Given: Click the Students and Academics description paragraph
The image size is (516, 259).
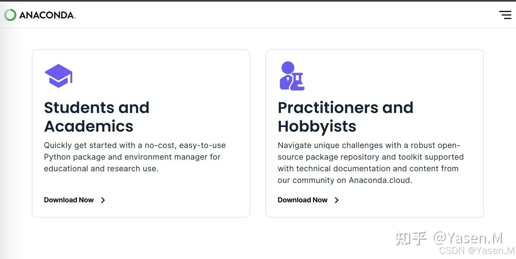Looking at the screenshot, I should 135,157.
